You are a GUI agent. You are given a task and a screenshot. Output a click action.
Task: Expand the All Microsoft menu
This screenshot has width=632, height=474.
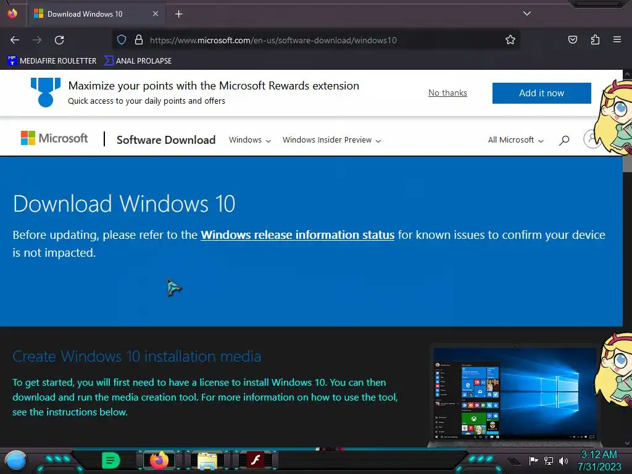[x=515, y=140]
